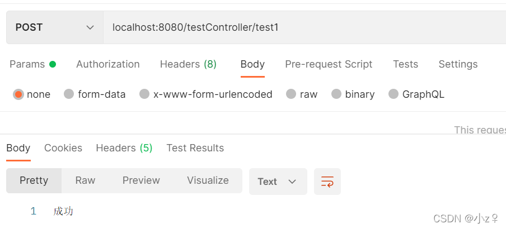The height and width of the screenshot is (229, 506).
Task: Select the raw body radio button
Action: (291, 94)
